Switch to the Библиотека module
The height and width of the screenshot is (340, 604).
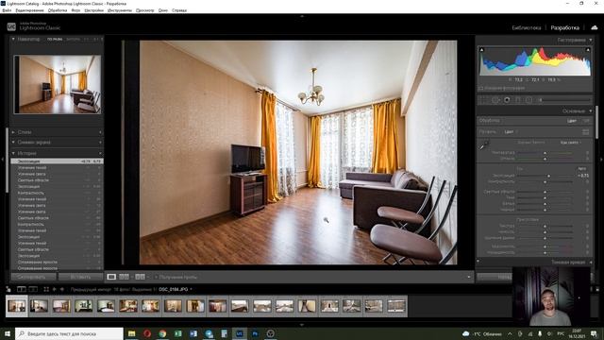point(527,27)
